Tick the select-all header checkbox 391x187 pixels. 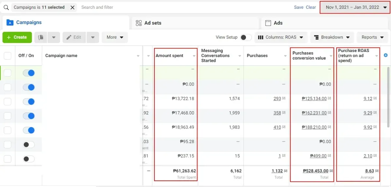[7, 56]
